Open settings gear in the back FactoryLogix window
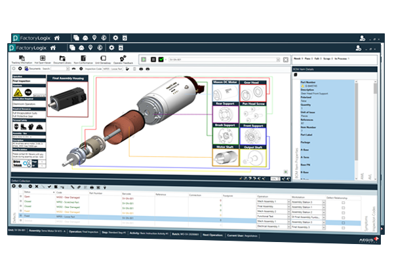The image size is (394, 280). (x=115, y=38)
